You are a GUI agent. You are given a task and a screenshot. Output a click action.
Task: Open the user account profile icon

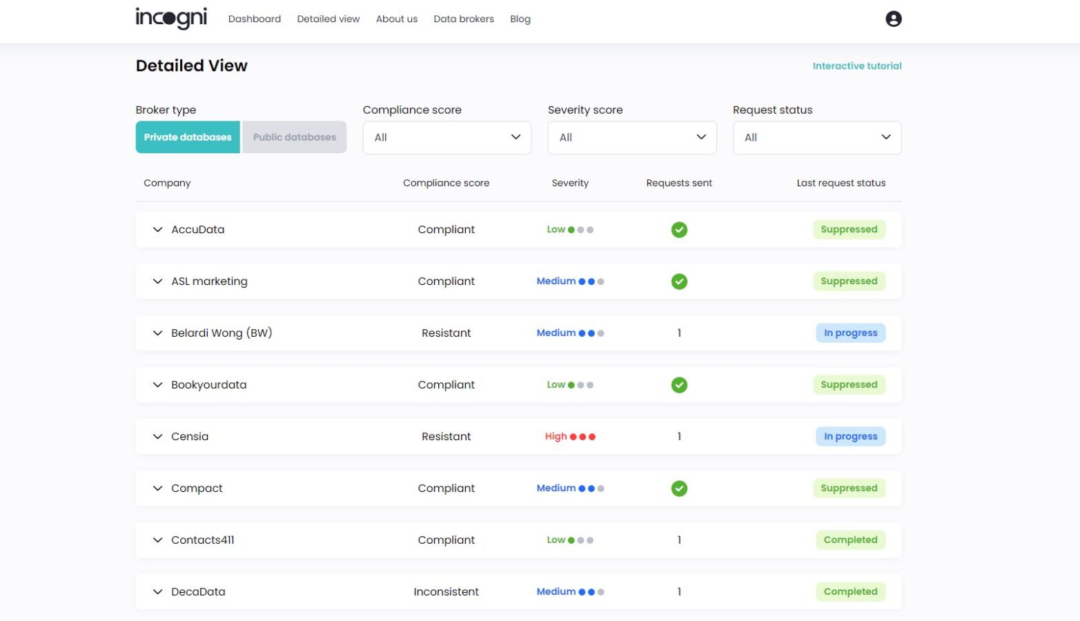pos(893,19)
